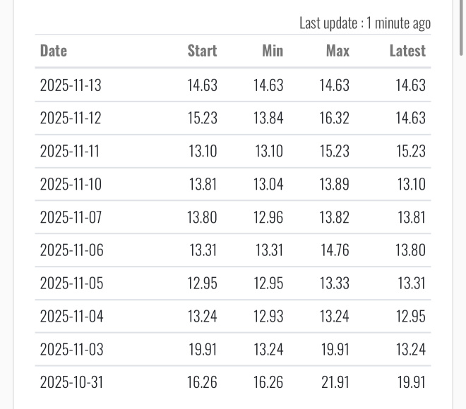Click the Min column header

[x=272, y=51]
